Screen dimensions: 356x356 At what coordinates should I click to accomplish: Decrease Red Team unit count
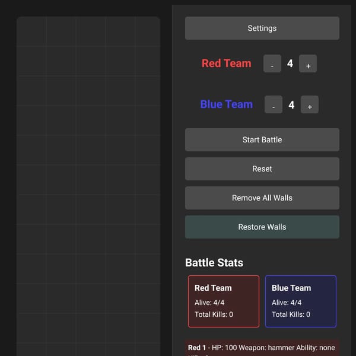[272, 63]
